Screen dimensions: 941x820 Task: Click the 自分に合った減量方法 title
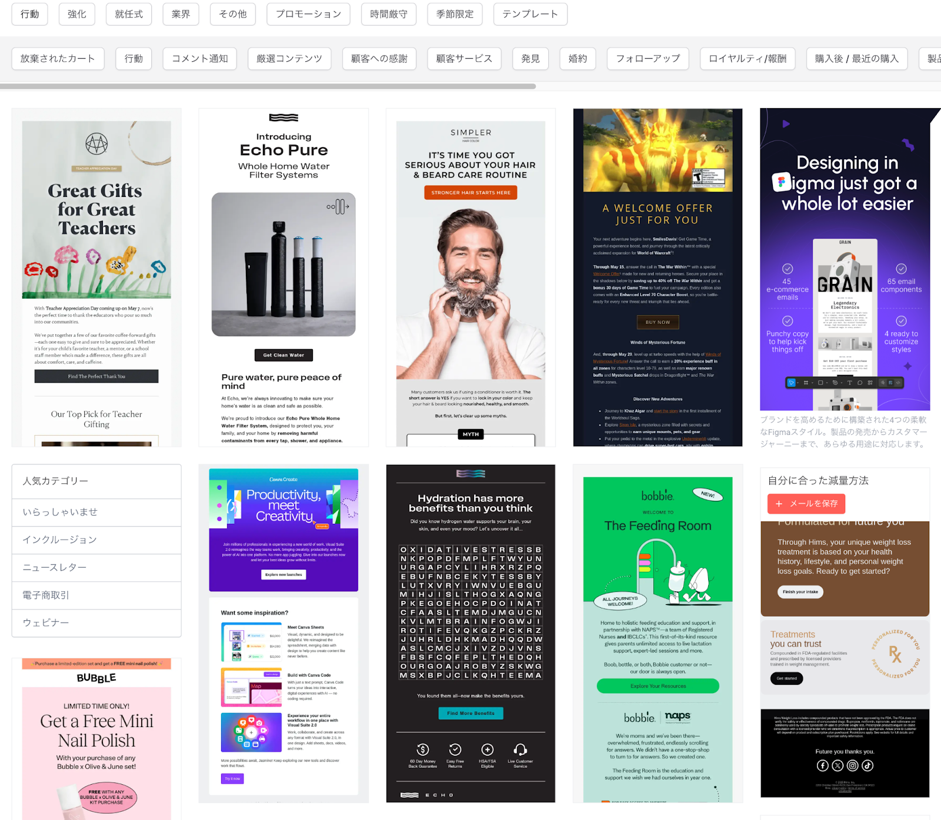(818, 480)
